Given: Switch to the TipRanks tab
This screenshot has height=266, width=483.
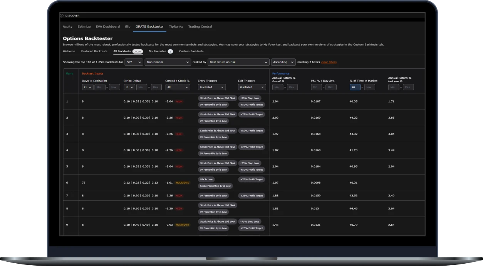Looking at the screenshot, I should coord(176,27).
